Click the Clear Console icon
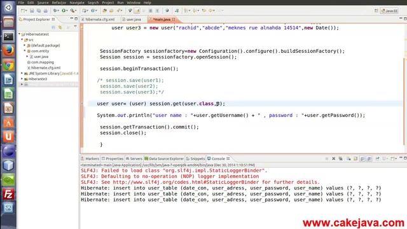 click(x=348, y=158)
